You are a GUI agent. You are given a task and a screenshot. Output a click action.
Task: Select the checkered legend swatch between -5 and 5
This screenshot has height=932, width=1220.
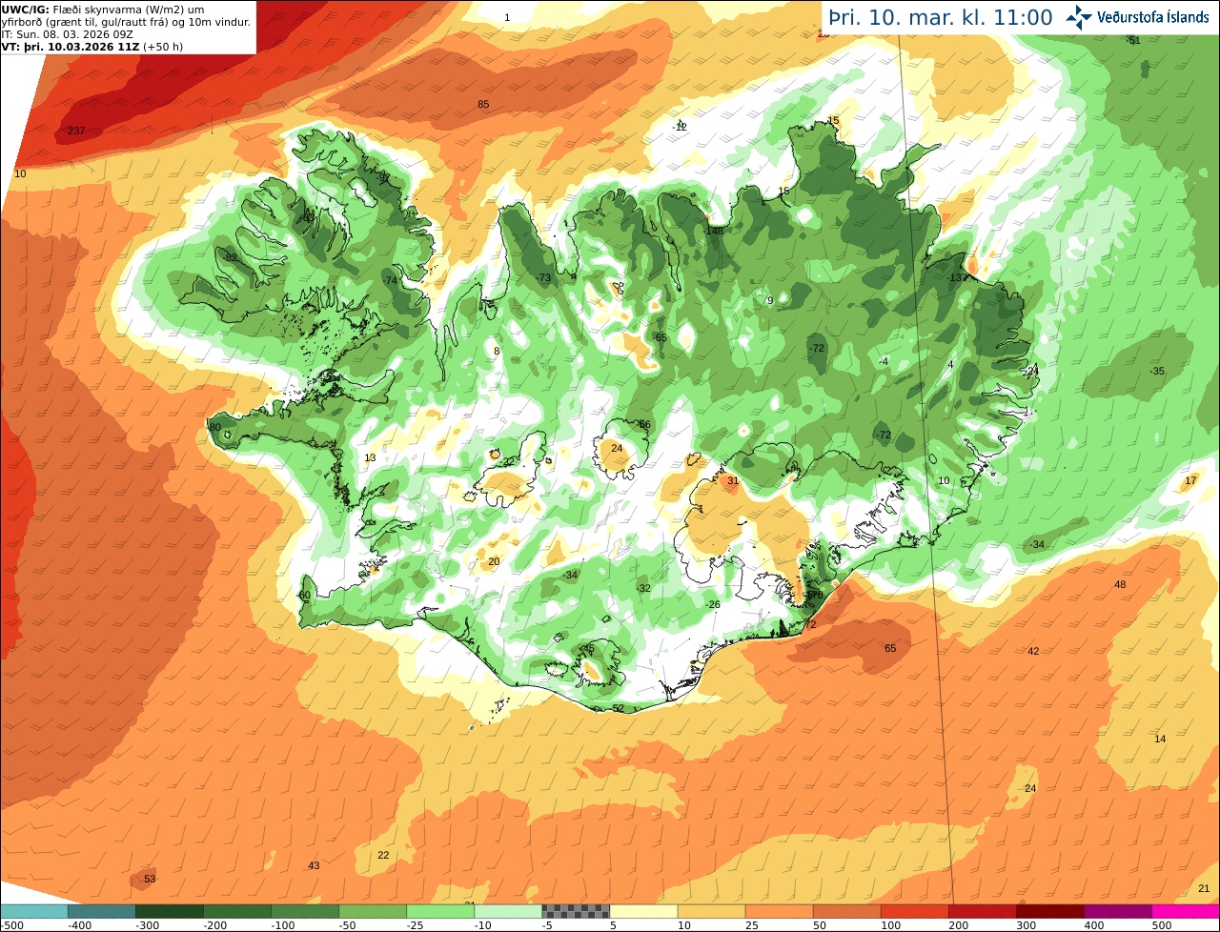[x=576, y=911]
